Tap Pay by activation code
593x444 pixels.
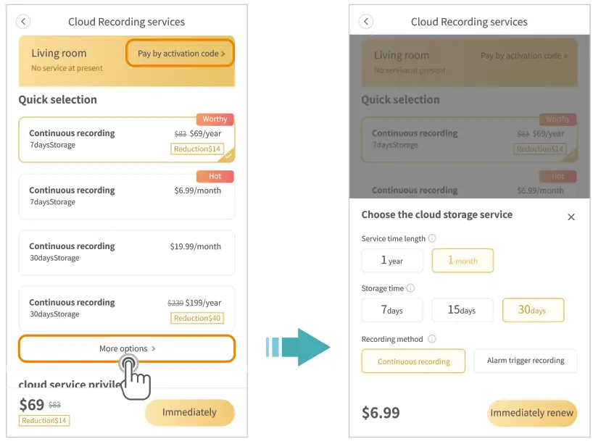click(181, 54)
